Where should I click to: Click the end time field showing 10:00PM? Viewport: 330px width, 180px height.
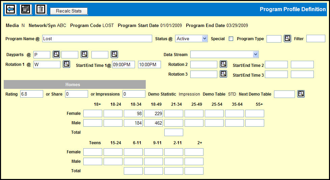point(149,65)
